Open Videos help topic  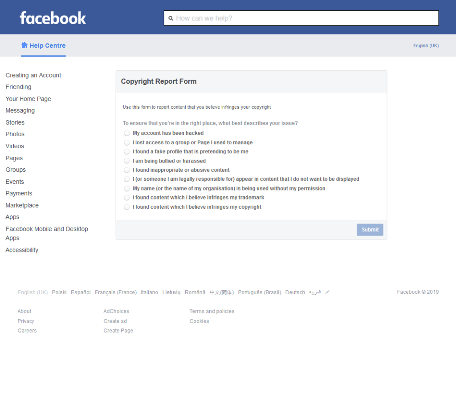[15, 146]
